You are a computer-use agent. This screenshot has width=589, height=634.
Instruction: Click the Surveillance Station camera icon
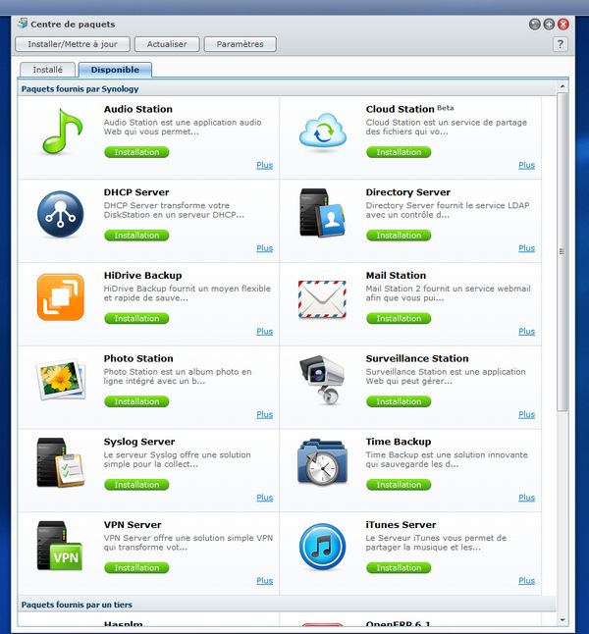pos(322,380)
